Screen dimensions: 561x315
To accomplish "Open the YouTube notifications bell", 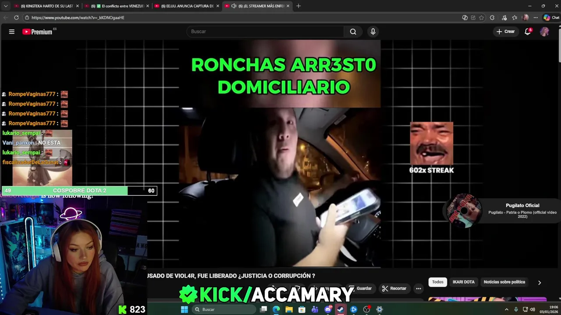I will pos(528,31).
